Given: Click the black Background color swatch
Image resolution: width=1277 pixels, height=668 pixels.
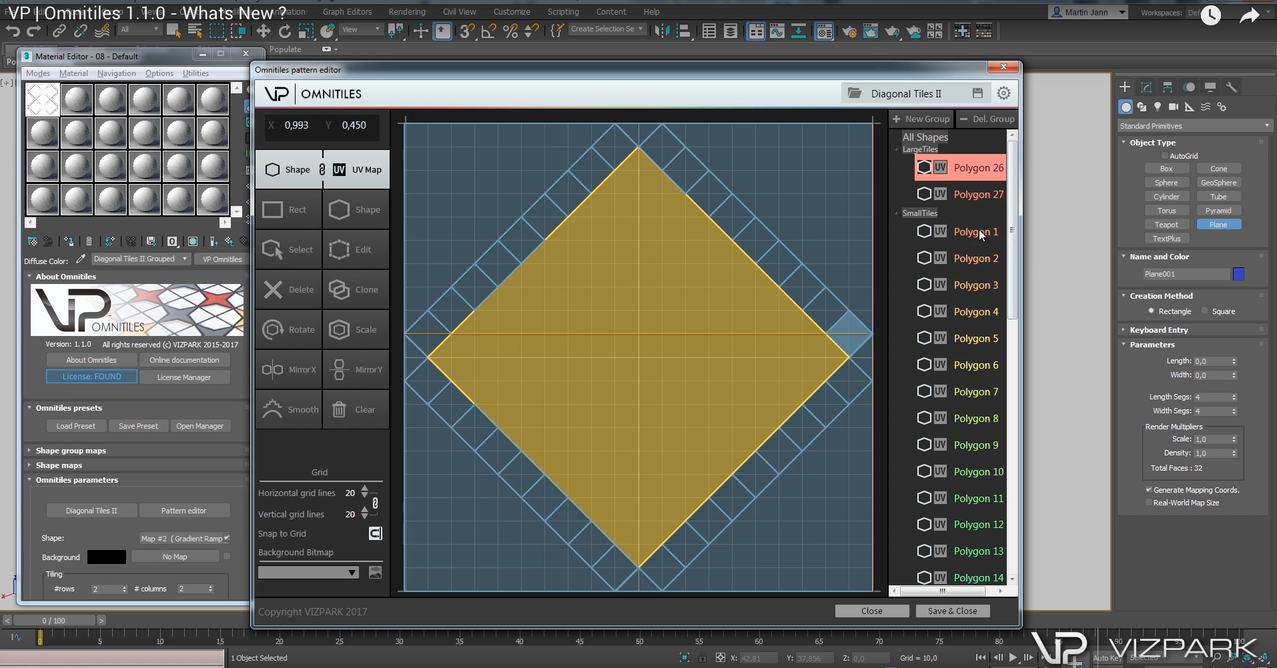Looking at the screenshot, I should point(107,557).
